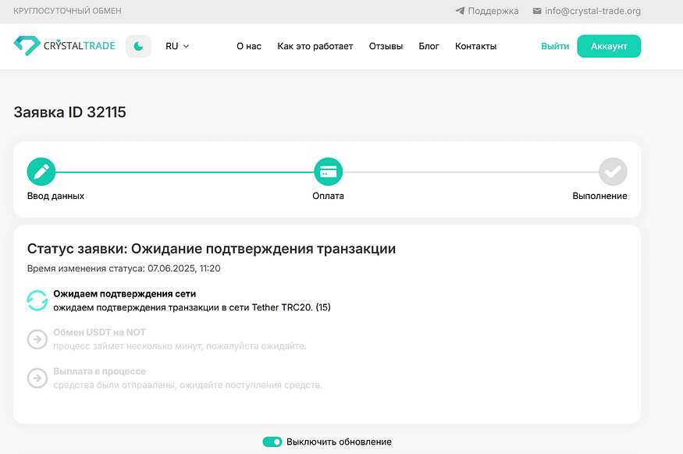Click the spinning network confirmation icon

(x=37, y=300)
